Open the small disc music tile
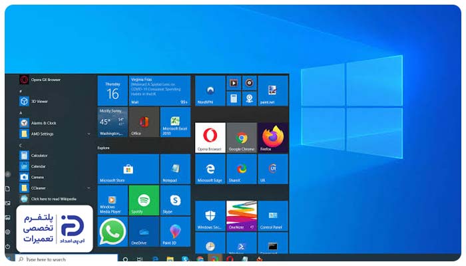 tap(250, 83)
